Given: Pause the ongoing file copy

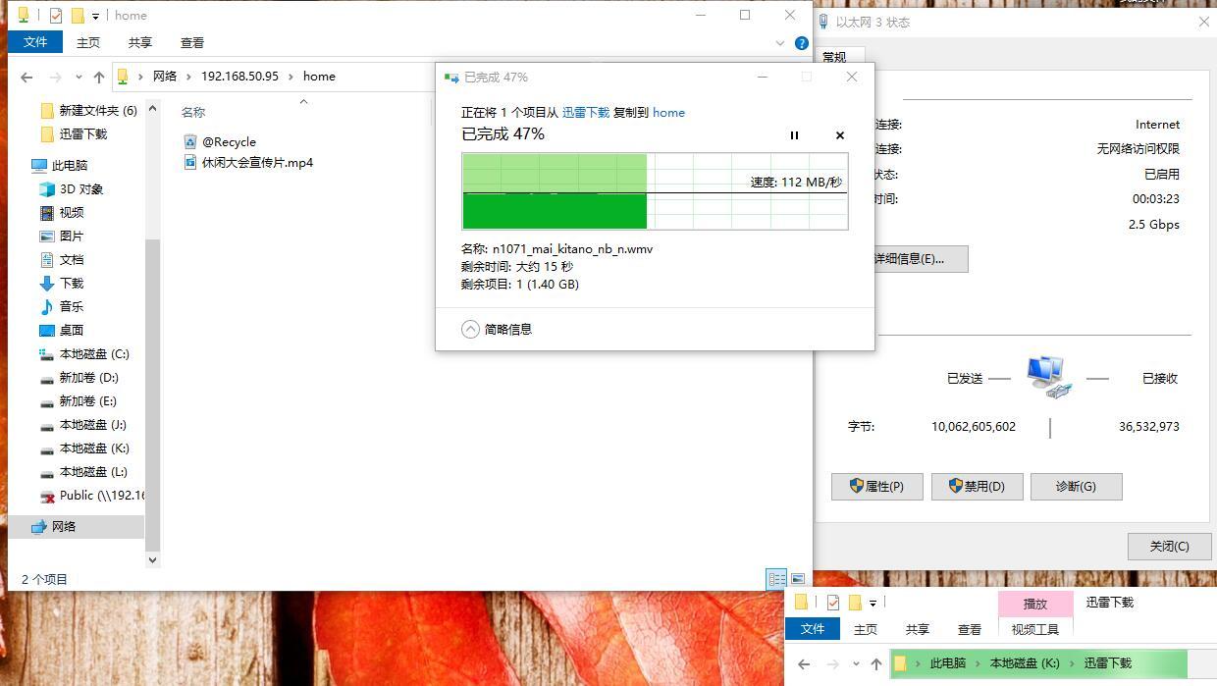Looking at the screenshot, I should pyautogui.click(x=794, y=135).
